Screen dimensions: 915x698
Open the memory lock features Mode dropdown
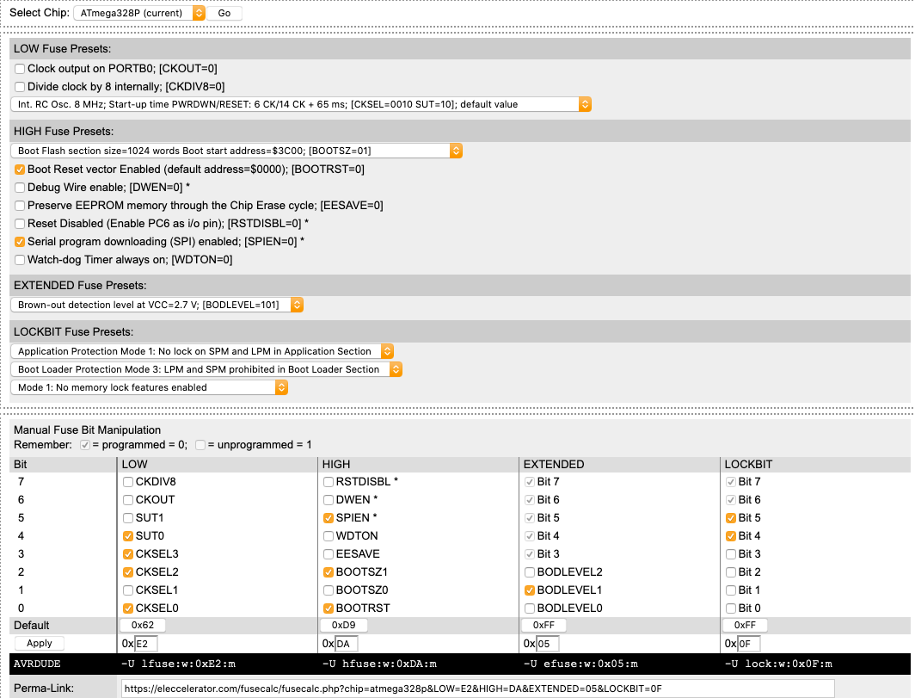tap(148, 387)
